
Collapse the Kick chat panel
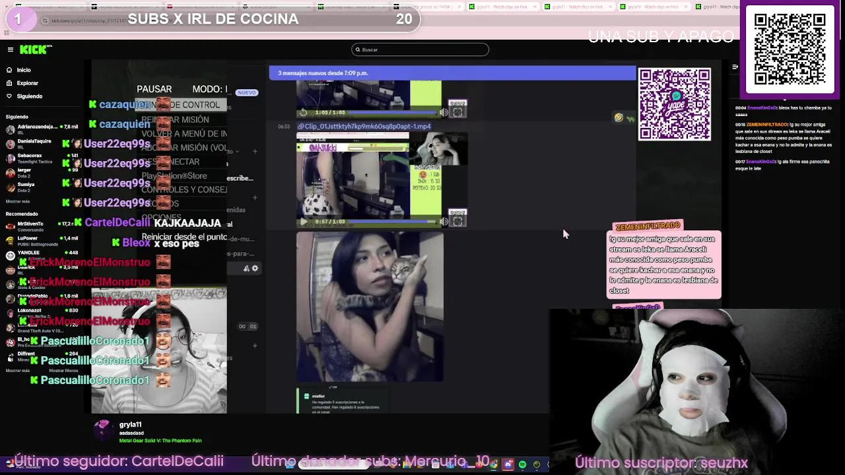(735, 67)
